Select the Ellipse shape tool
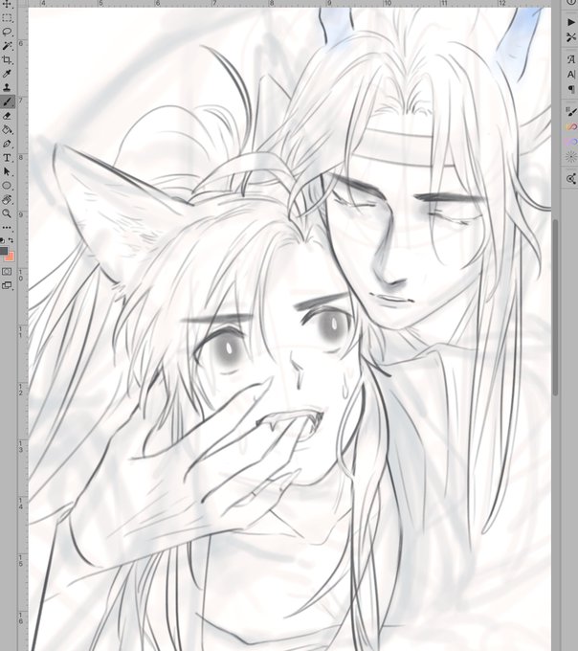The height and width of the screenshot is (651, 578). point(7,186)
